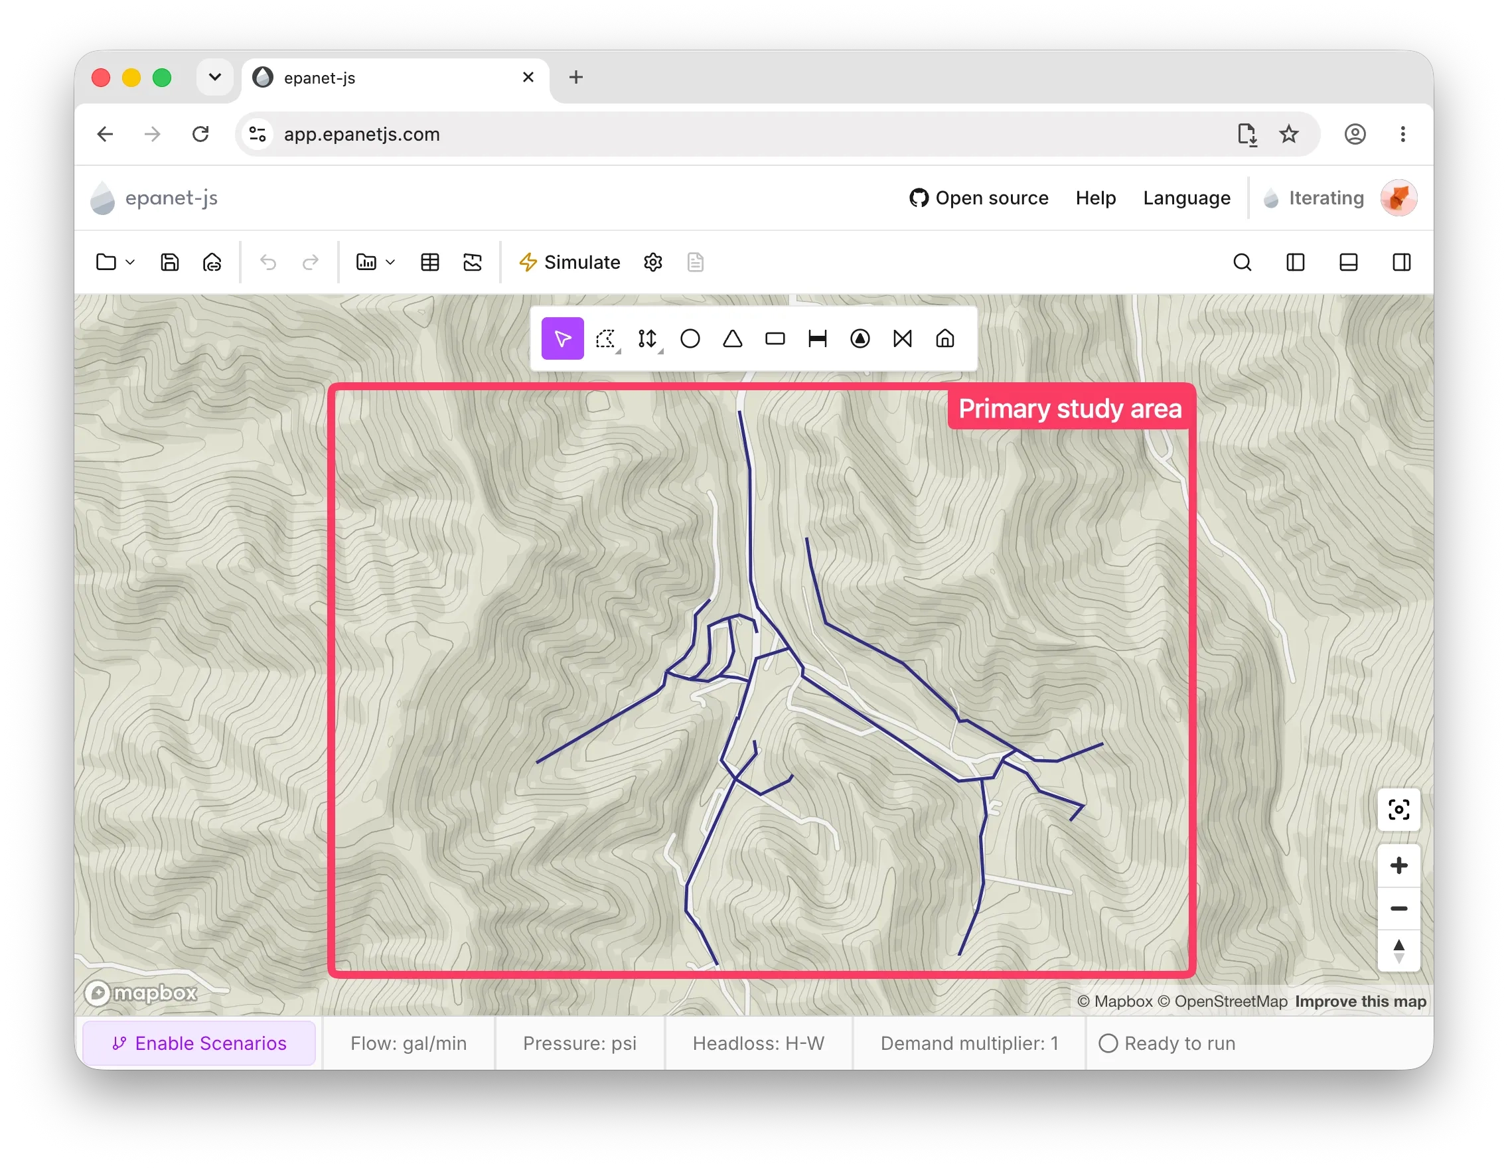Open the search magnifier
The image size is (1508, 1168).
pos(1242,262)
